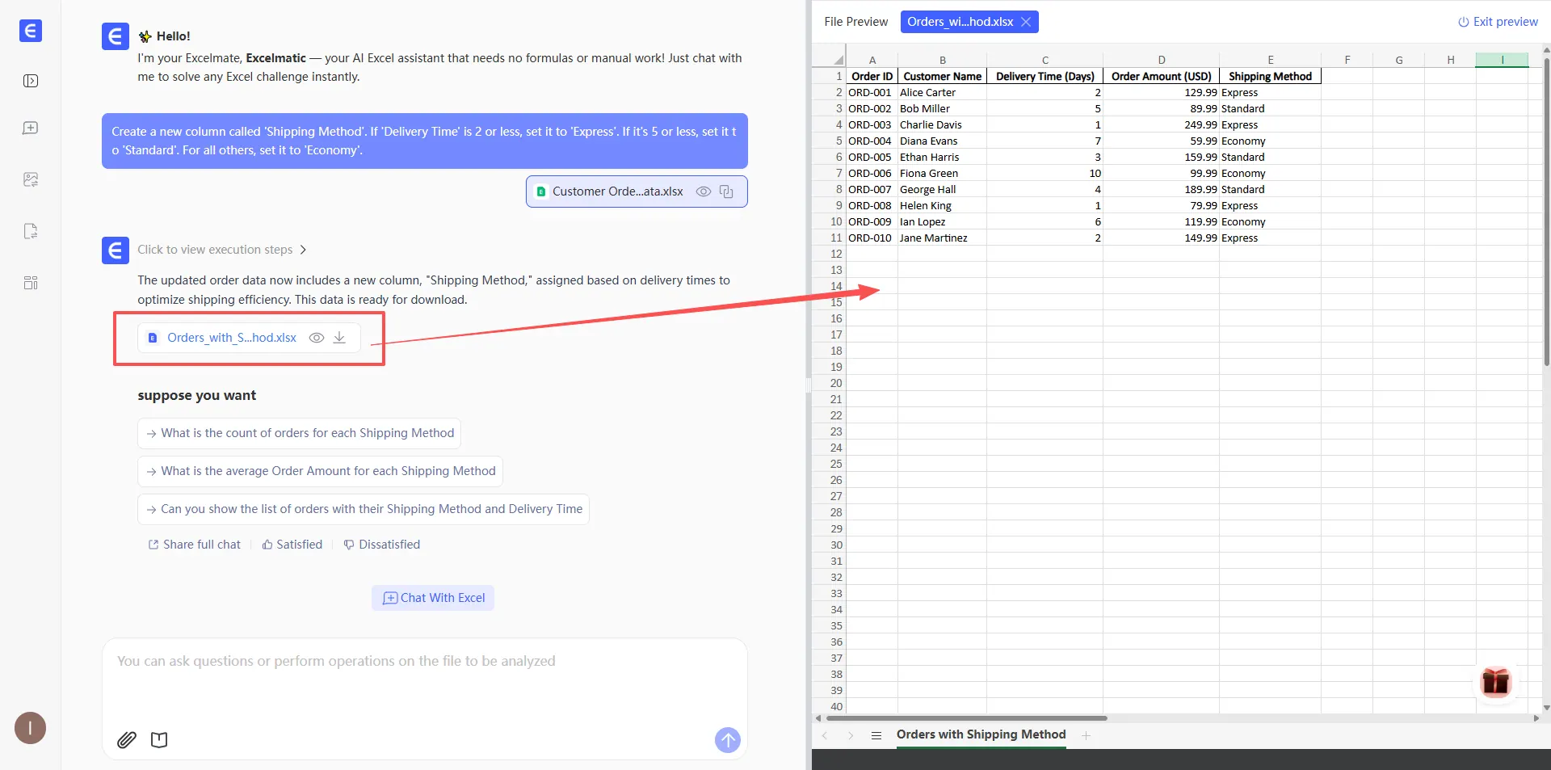Copy the Customer Orde...ata.xlsx attachment
Image resolution: width=1551 pixels, height=770 pixels.
[726, 191]
